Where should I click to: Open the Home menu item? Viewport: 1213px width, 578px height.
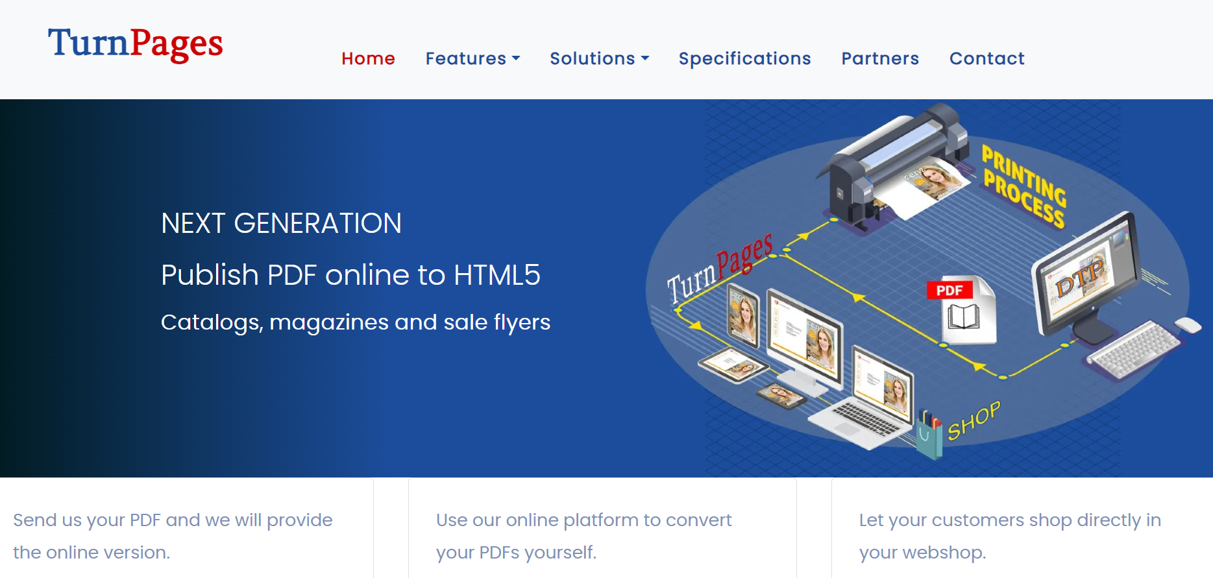[368, 58]
